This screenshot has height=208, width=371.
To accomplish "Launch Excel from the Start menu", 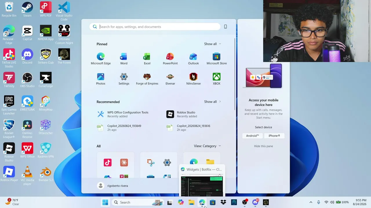I will pos(147,59).
